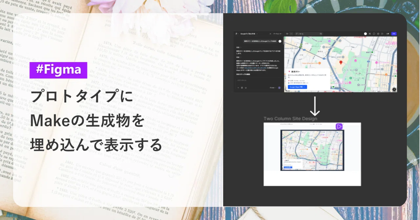Send prompt with purple round button

[279, 88]
